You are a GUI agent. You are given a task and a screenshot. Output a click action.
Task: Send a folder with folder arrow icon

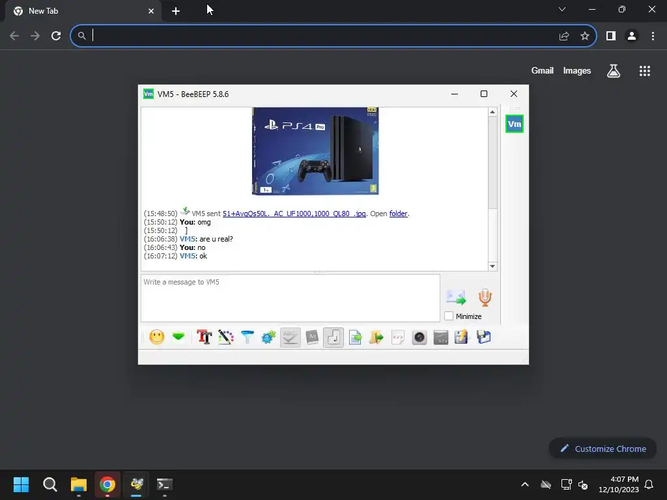tap(376, 337)
